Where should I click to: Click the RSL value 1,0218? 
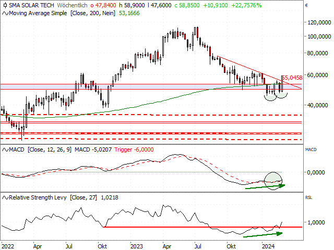coord(110,198)
